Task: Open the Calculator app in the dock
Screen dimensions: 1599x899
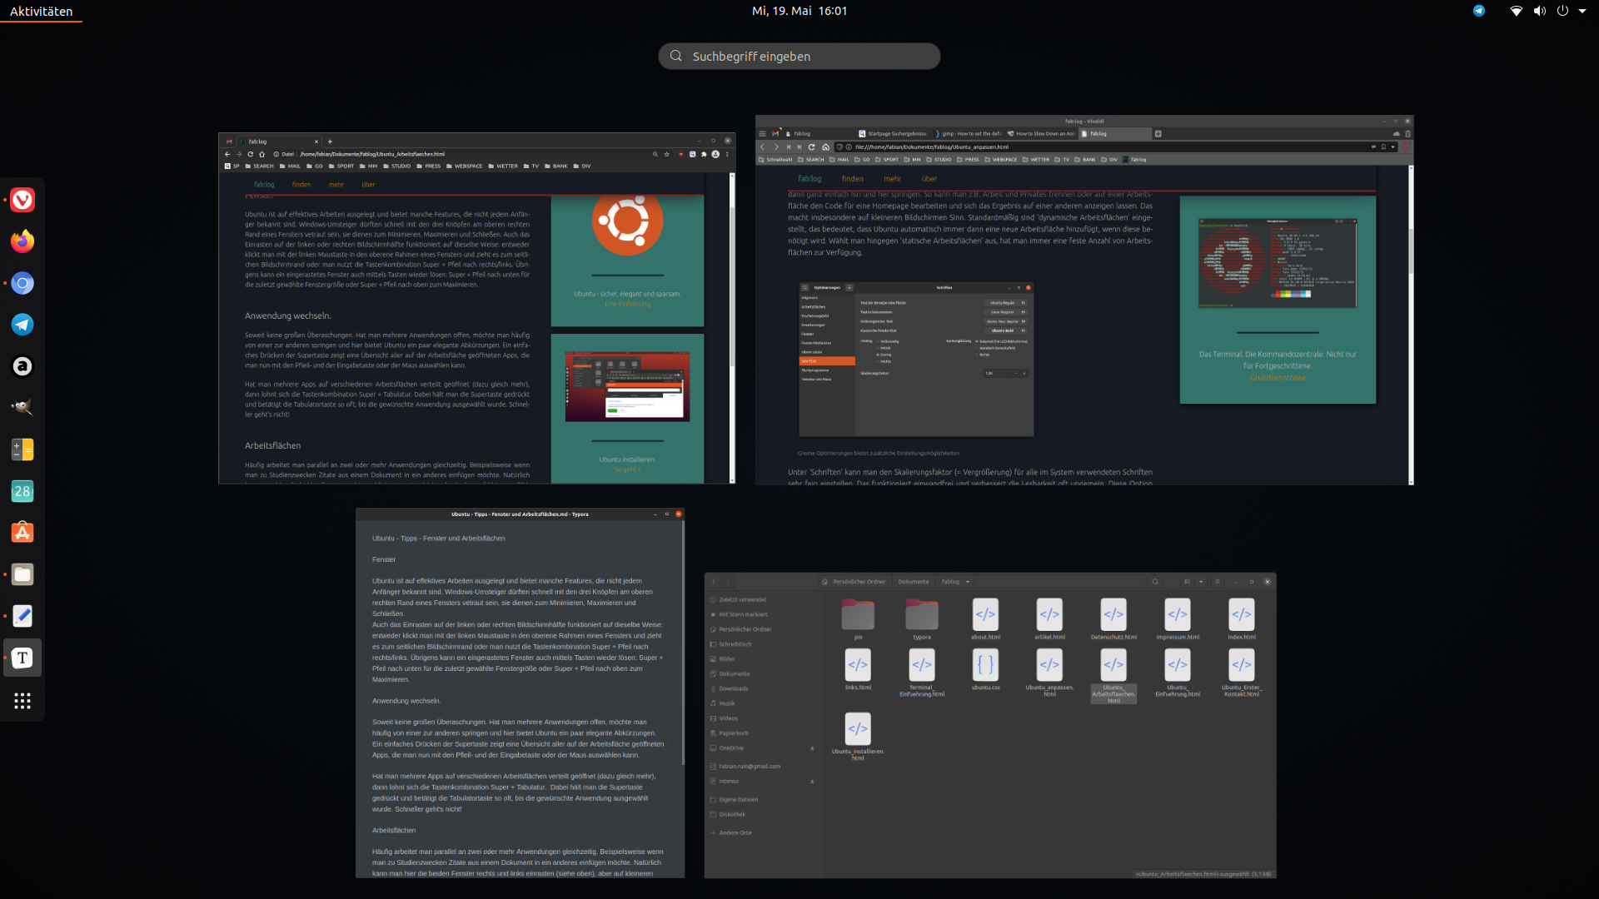Action: click(22, 449)
